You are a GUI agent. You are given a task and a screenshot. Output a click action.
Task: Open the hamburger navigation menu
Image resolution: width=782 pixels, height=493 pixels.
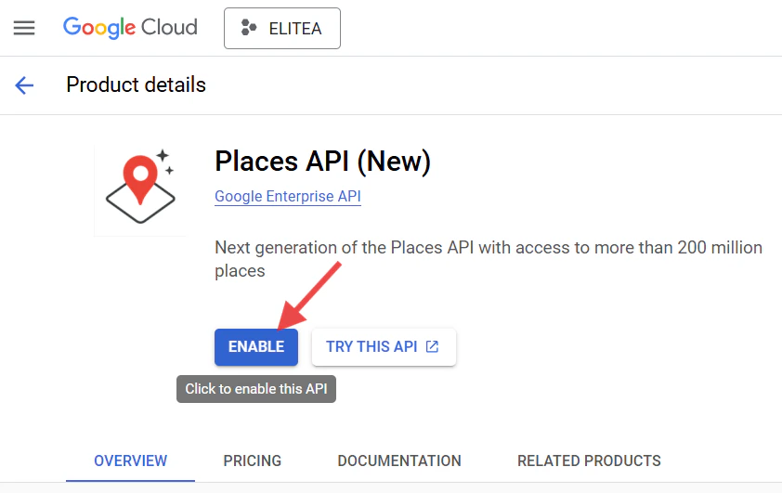24,28
